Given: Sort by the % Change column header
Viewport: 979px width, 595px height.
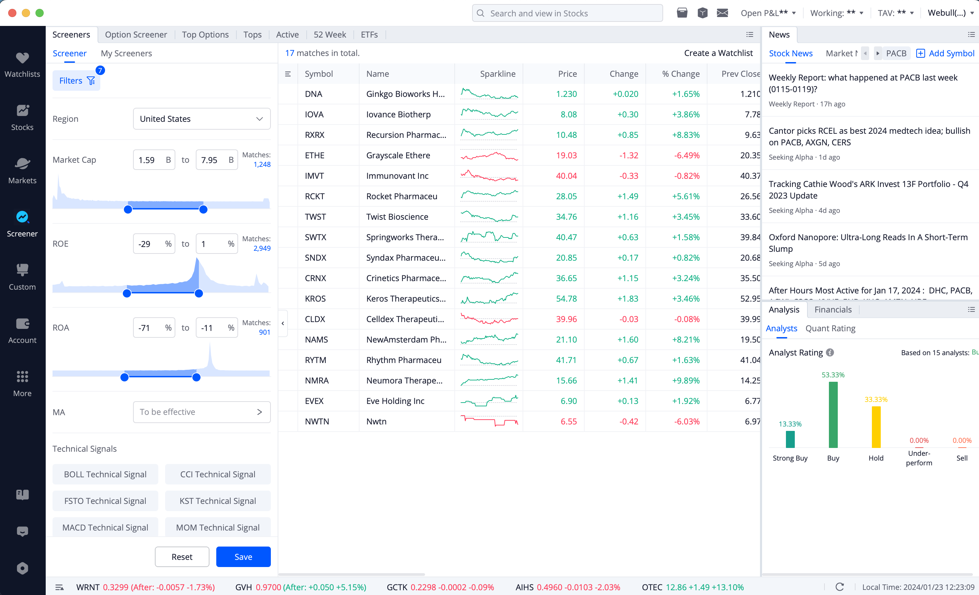Looking at the screenshot, I should (681, 74).
